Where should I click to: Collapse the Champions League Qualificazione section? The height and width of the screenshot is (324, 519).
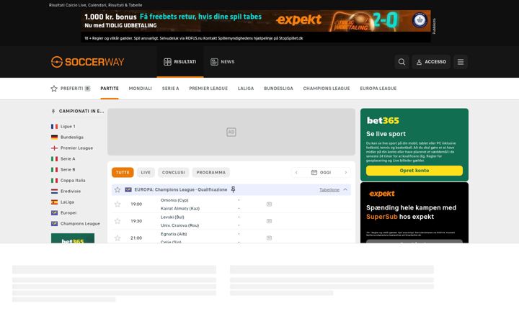[345, 190]
